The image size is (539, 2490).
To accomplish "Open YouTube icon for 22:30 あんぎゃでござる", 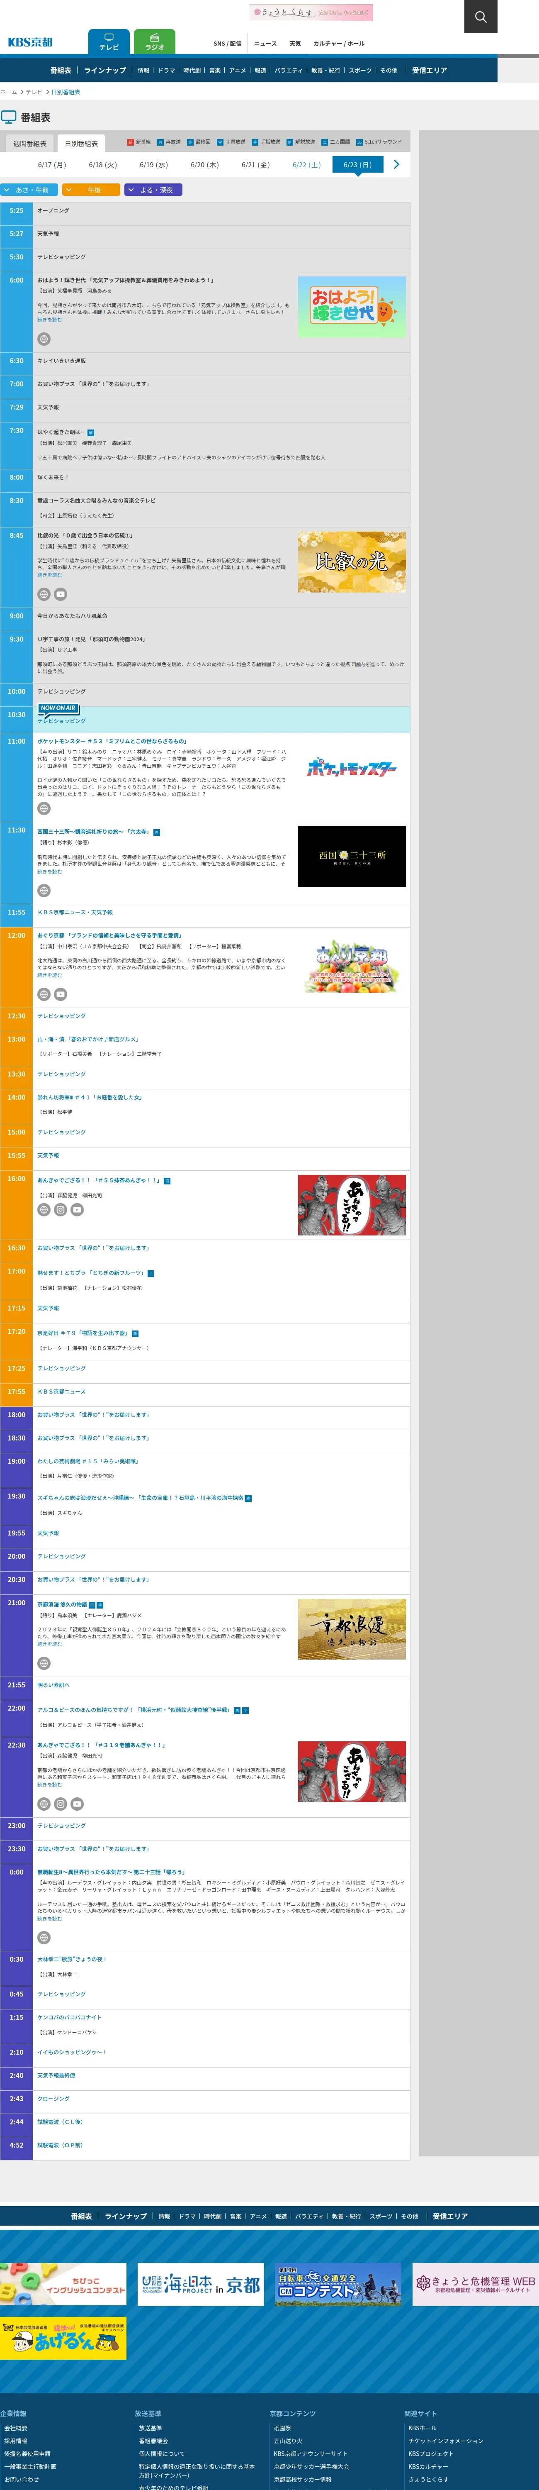I will pyautogui.click(x=77, y=1804).
